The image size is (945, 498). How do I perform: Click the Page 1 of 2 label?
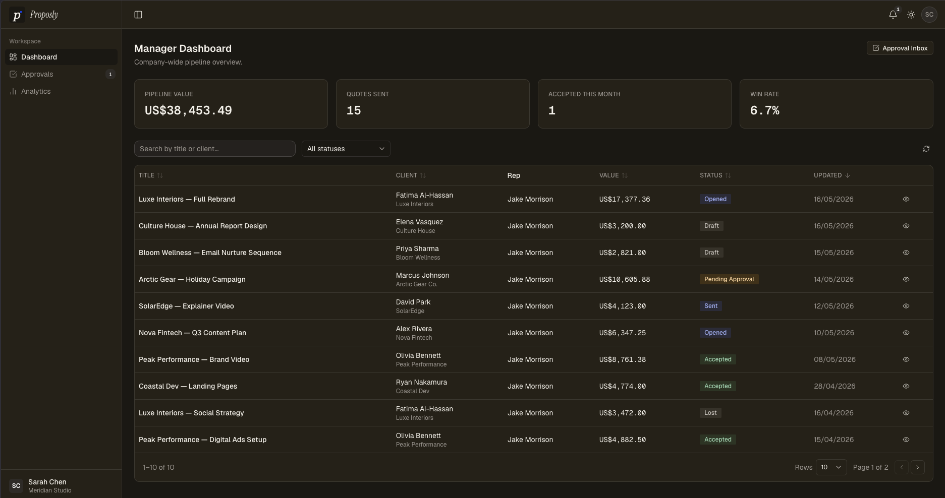point(870,467)
